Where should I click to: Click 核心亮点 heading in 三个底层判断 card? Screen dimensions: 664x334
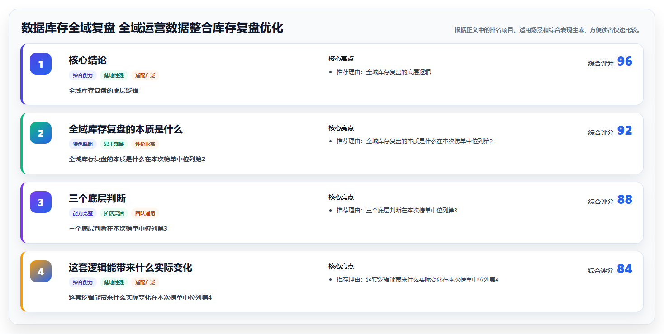point(341,197)
